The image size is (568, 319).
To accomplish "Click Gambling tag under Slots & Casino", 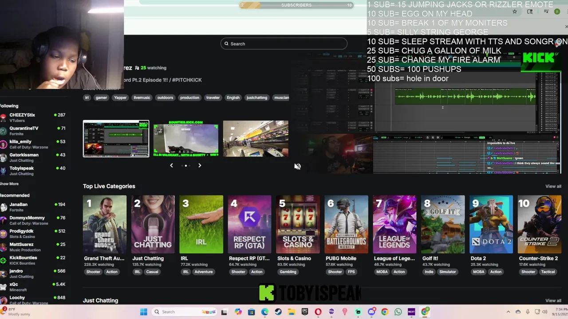I will point(288,272).
